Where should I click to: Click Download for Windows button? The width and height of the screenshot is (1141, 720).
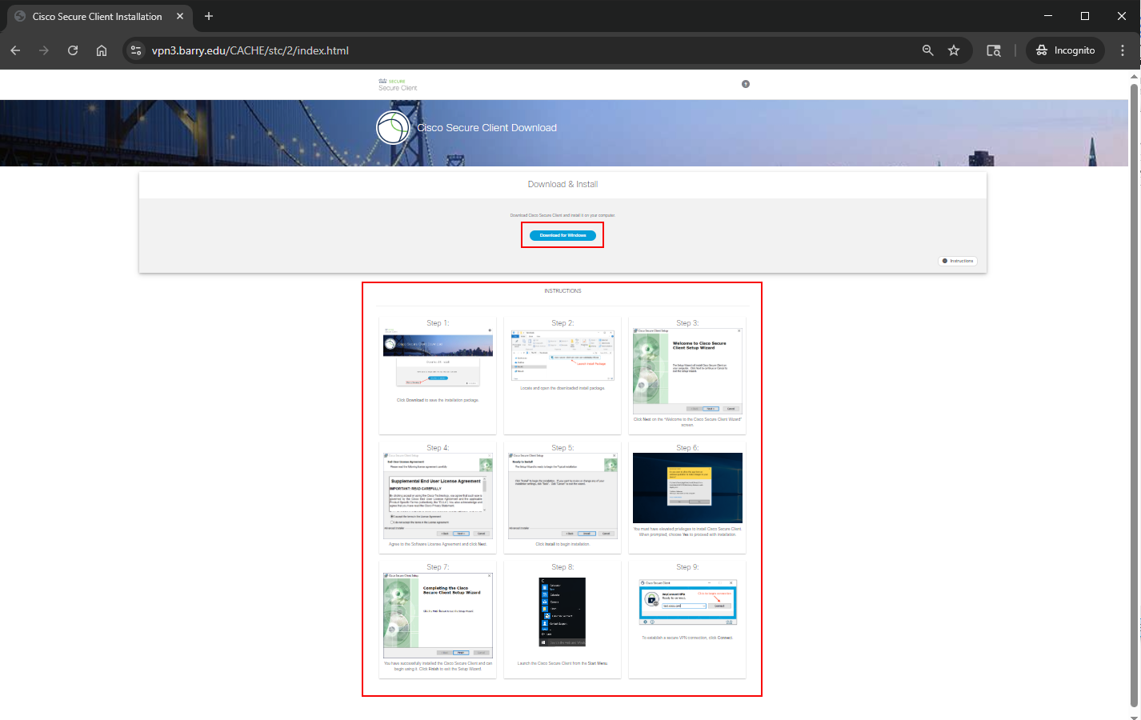tap(562, 235)
